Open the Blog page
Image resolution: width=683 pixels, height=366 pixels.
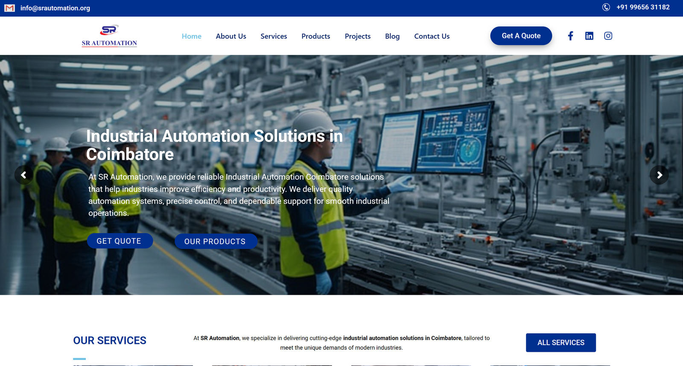tap(392, 36)
